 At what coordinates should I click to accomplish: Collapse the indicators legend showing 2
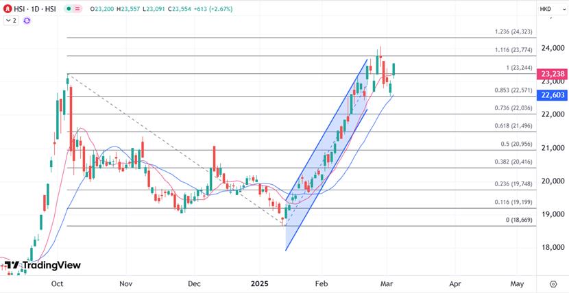click(x=10, y=21)
